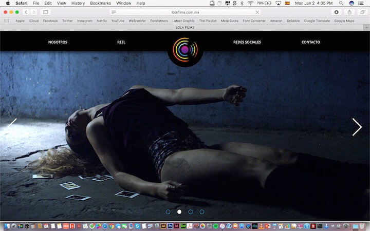Select the LOLA FILMS tab

click(185, 27)
